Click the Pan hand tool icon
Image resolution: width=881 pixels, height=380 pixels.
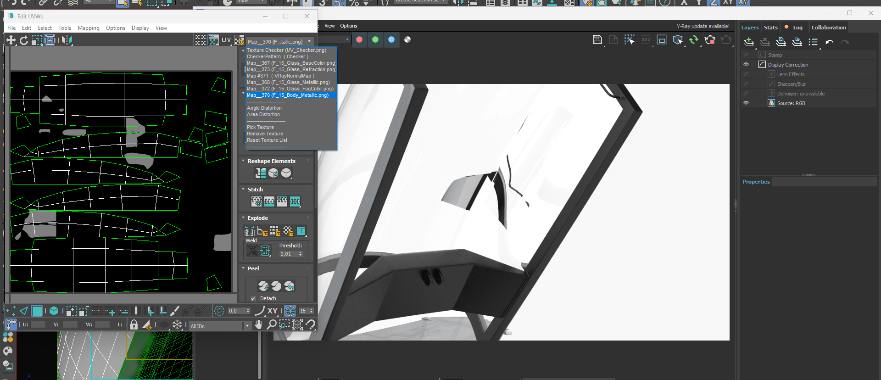(258, 324)
